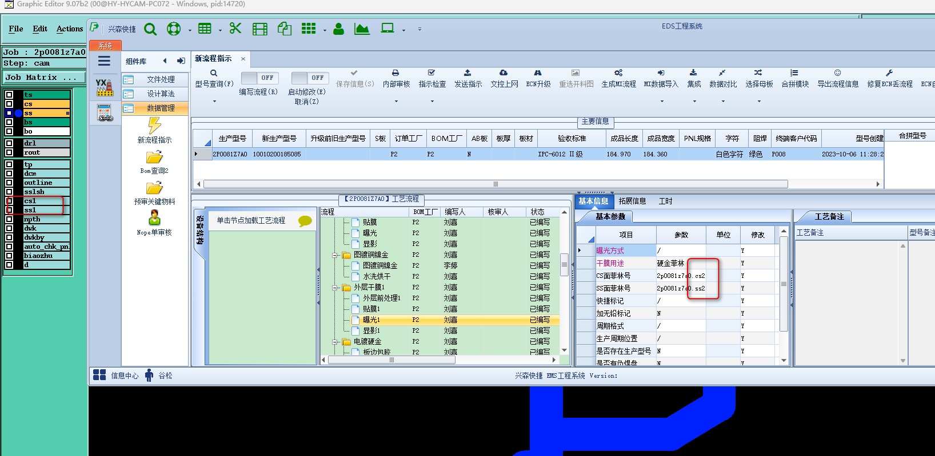Click the calculator icon in sidebar
Image resolution: width=935 pixels, height=456 pixels.
105,112
